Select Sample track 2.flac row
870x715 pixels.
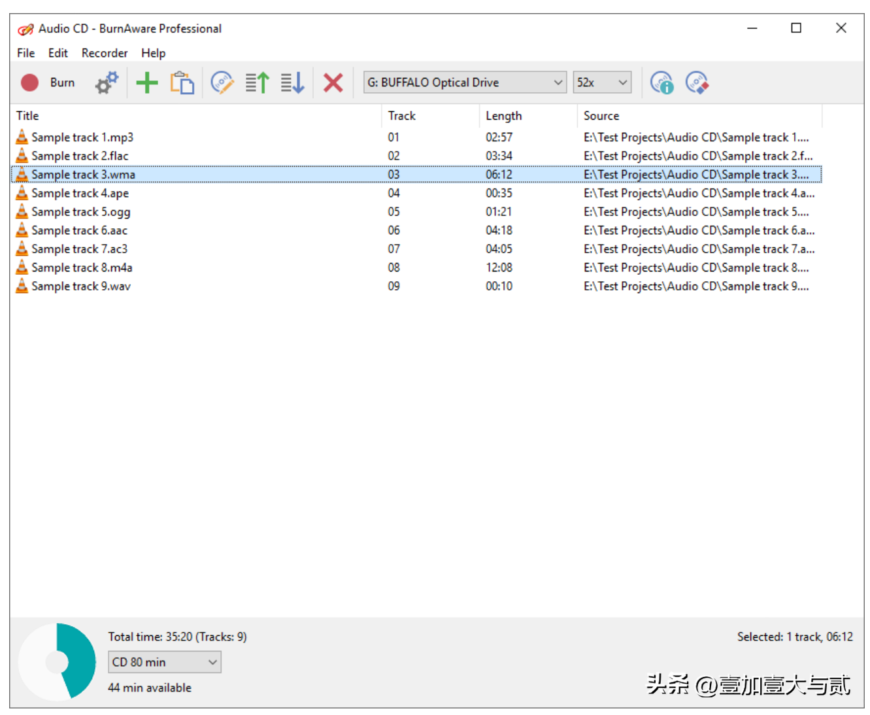click(x=417, y=156)
